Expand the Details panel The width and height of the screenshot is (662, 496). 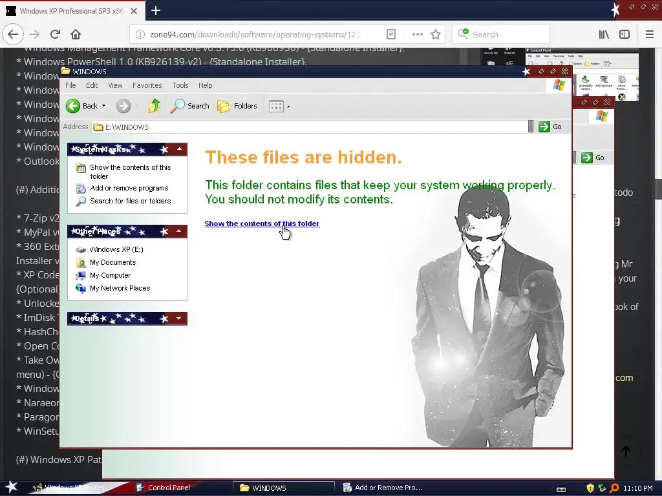point(179,318)
